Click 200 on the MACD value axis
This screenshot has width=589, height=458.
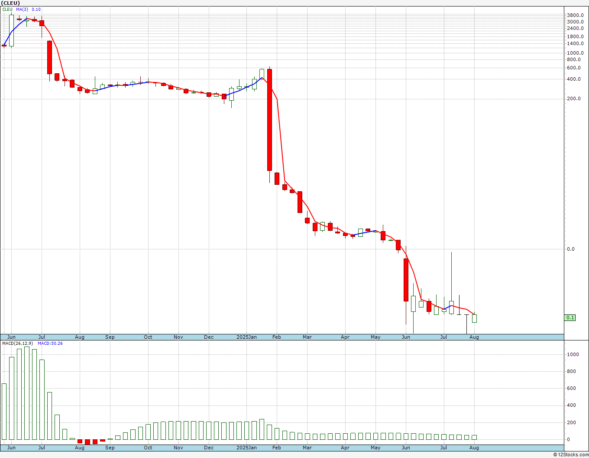tap(571, 423)
